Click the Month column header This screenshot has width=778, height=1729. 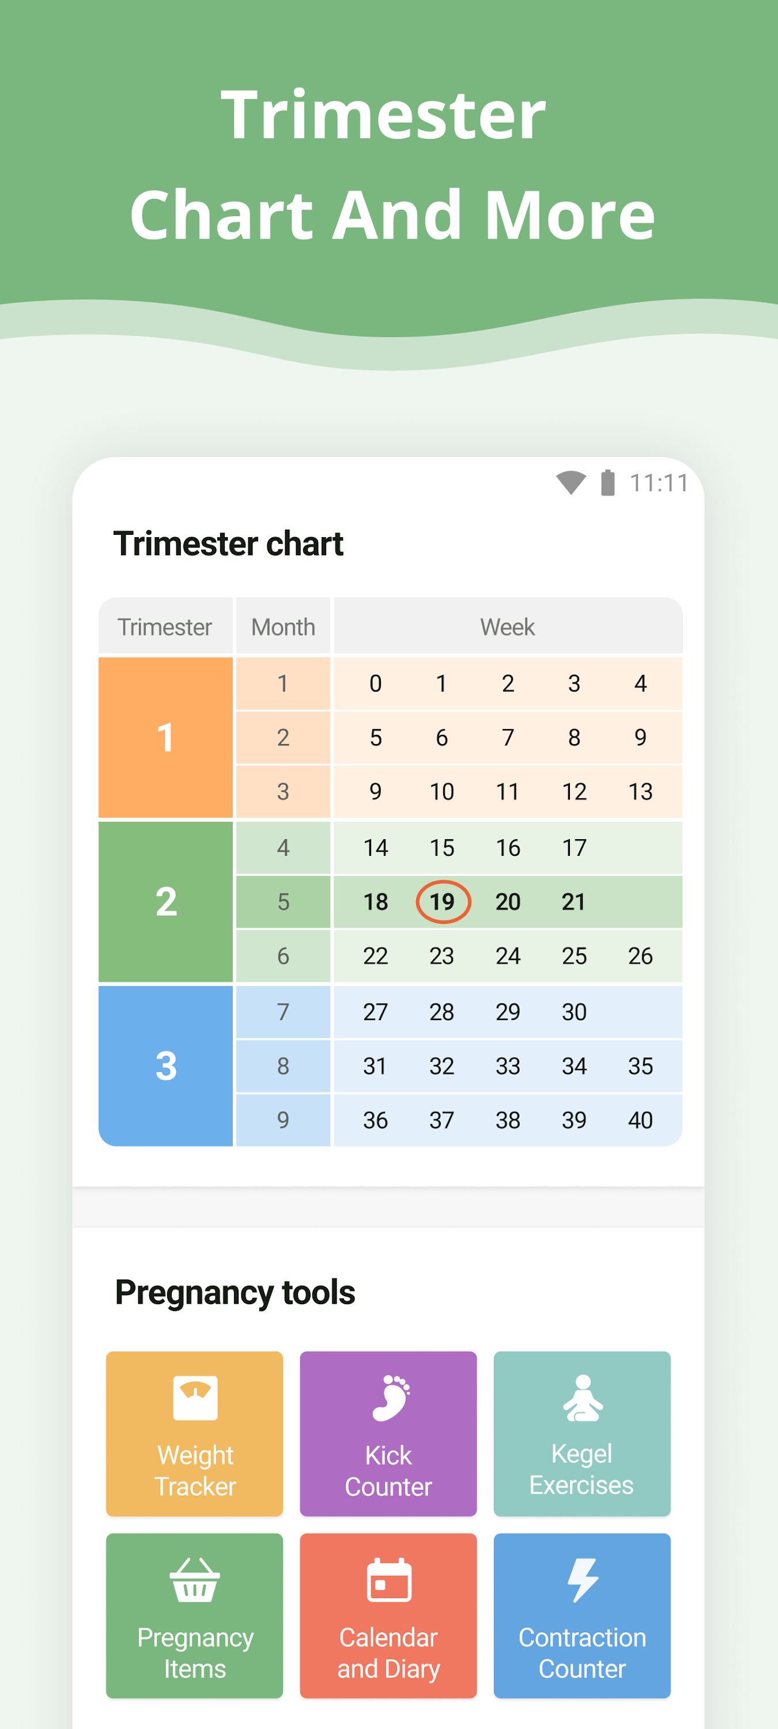pyautogui.click(x=282, y=626)
